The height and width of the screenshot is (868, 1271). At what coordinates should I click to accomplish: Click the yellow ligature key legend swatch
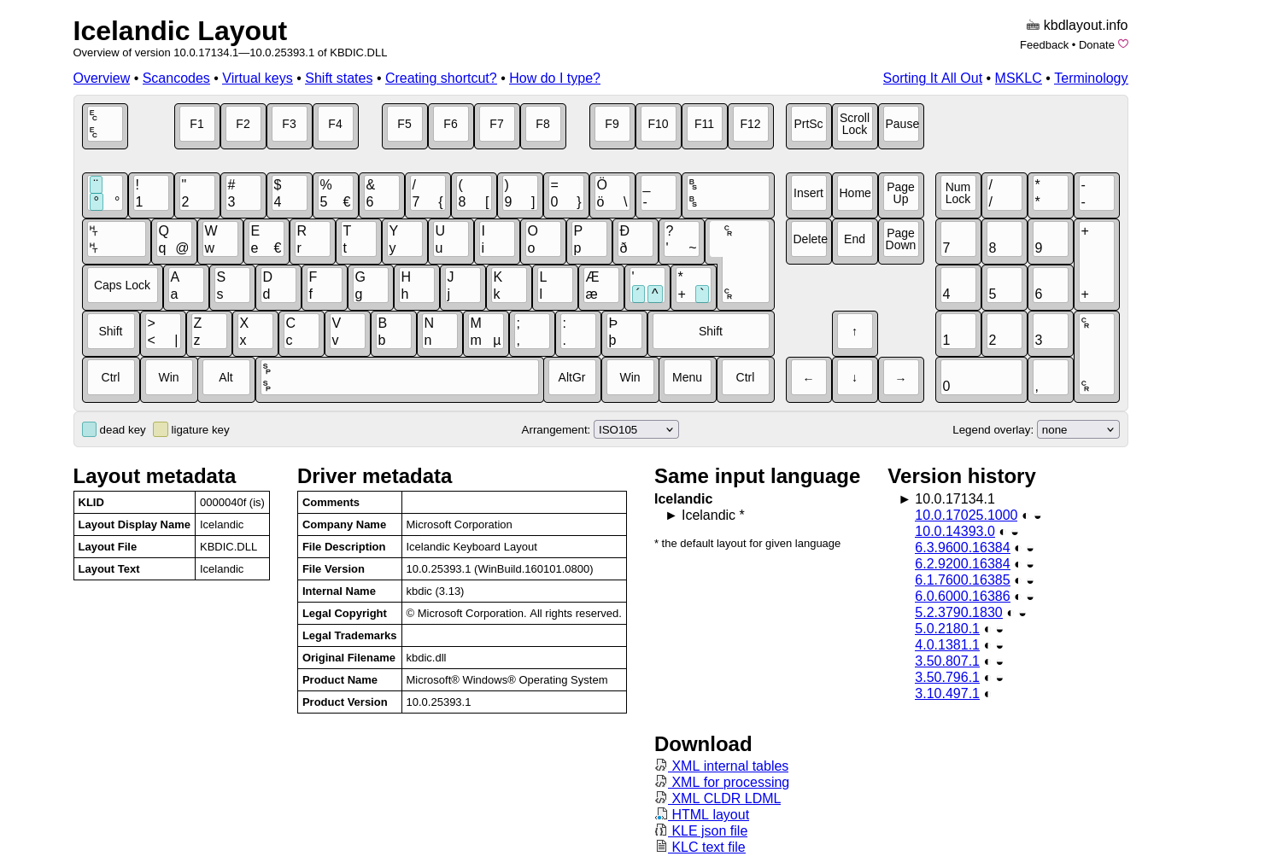(161, 429)
